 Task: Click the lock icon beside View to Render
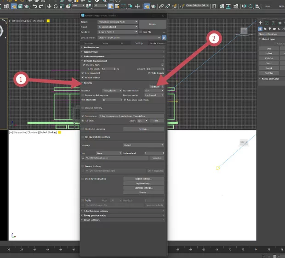pyautogui.click(x=164, y=37)
